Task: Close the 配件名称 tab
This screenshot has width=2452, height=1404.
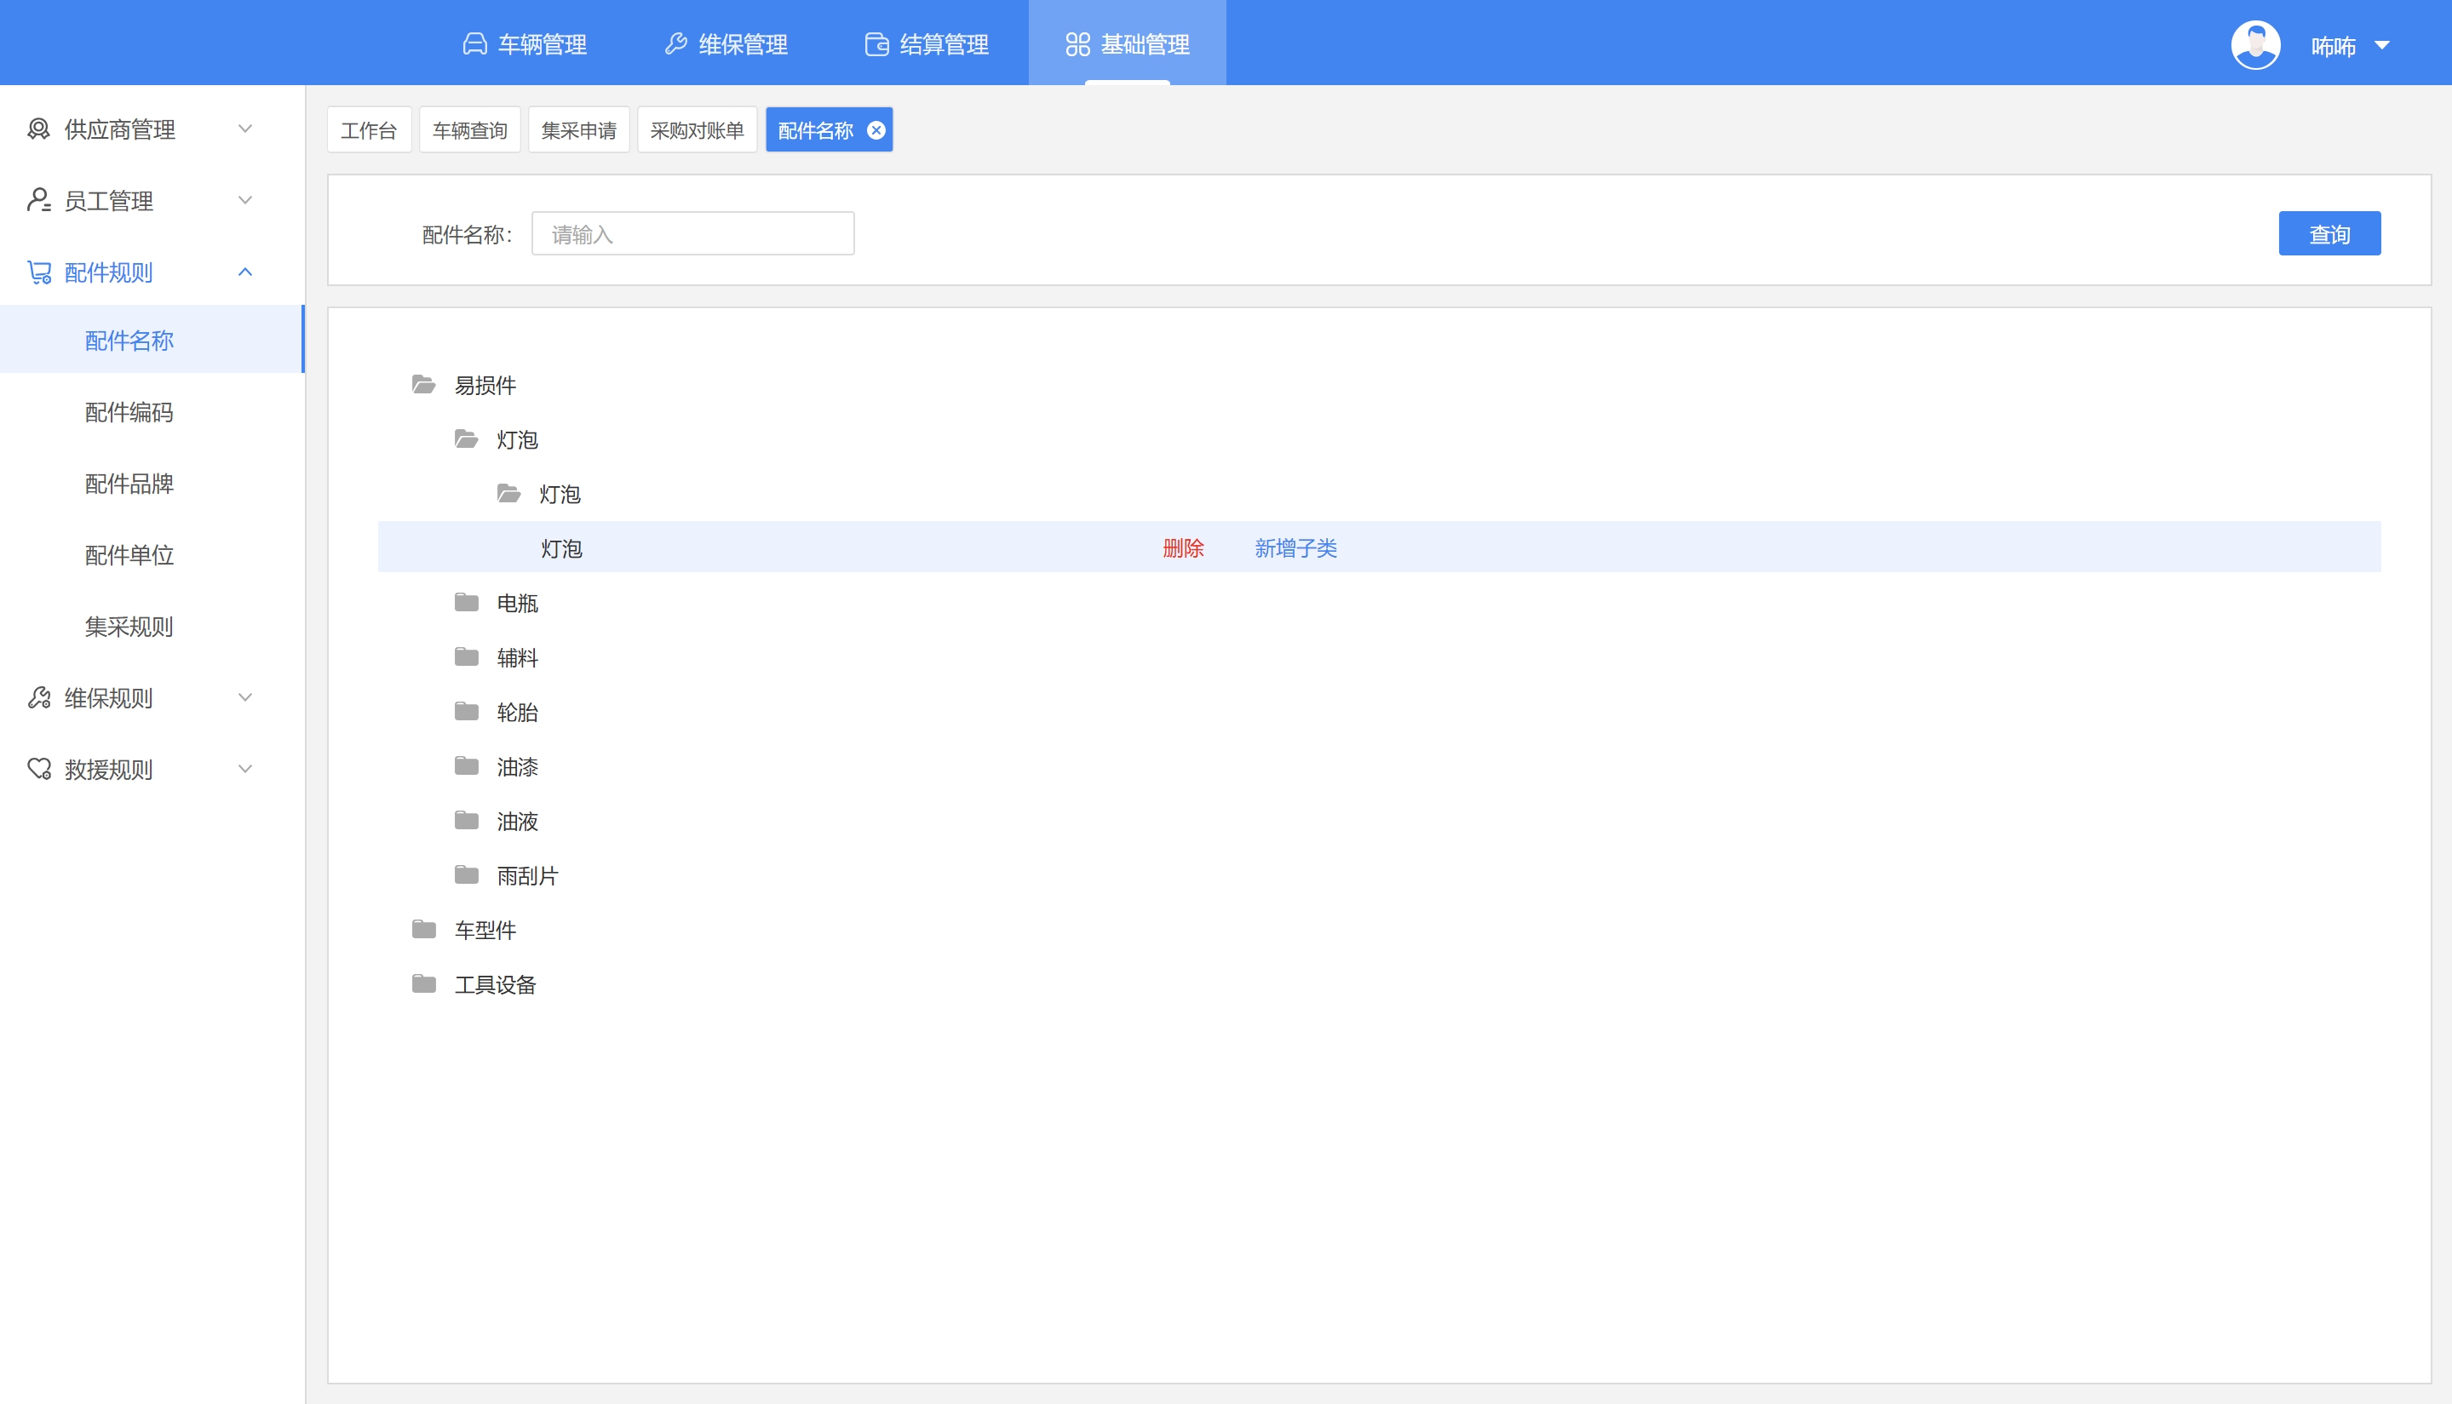Action: click(x=876, y=130)
